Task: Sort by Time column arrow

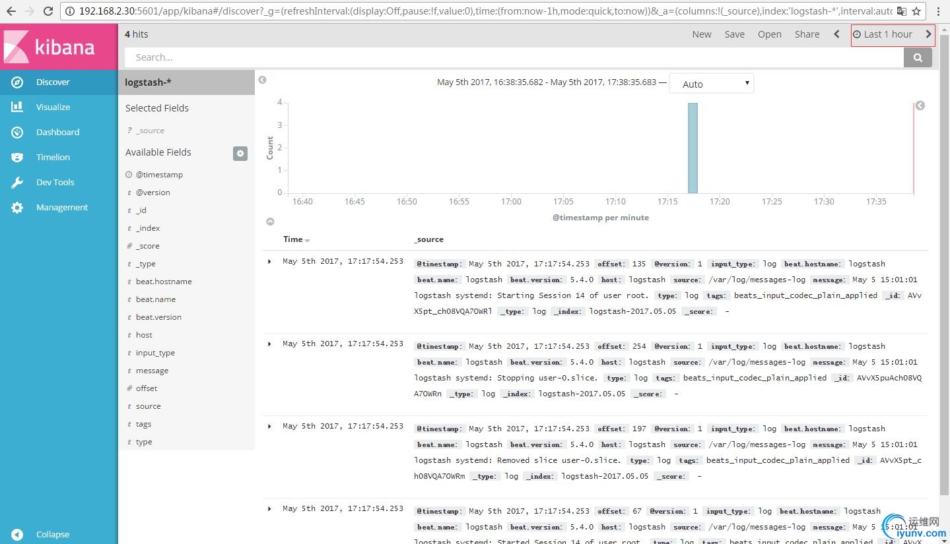Action: 308,241
